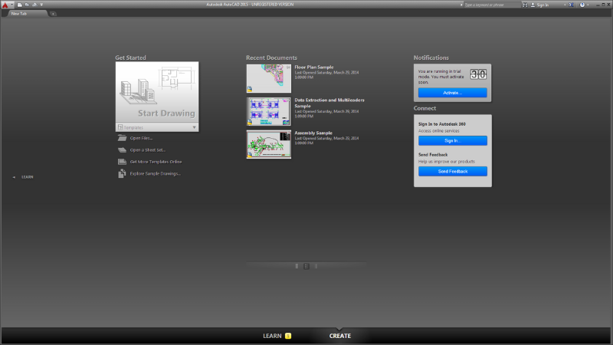Open the Floor Plan Sample thumbnail

pyautogui.click(x=268, y=78)
